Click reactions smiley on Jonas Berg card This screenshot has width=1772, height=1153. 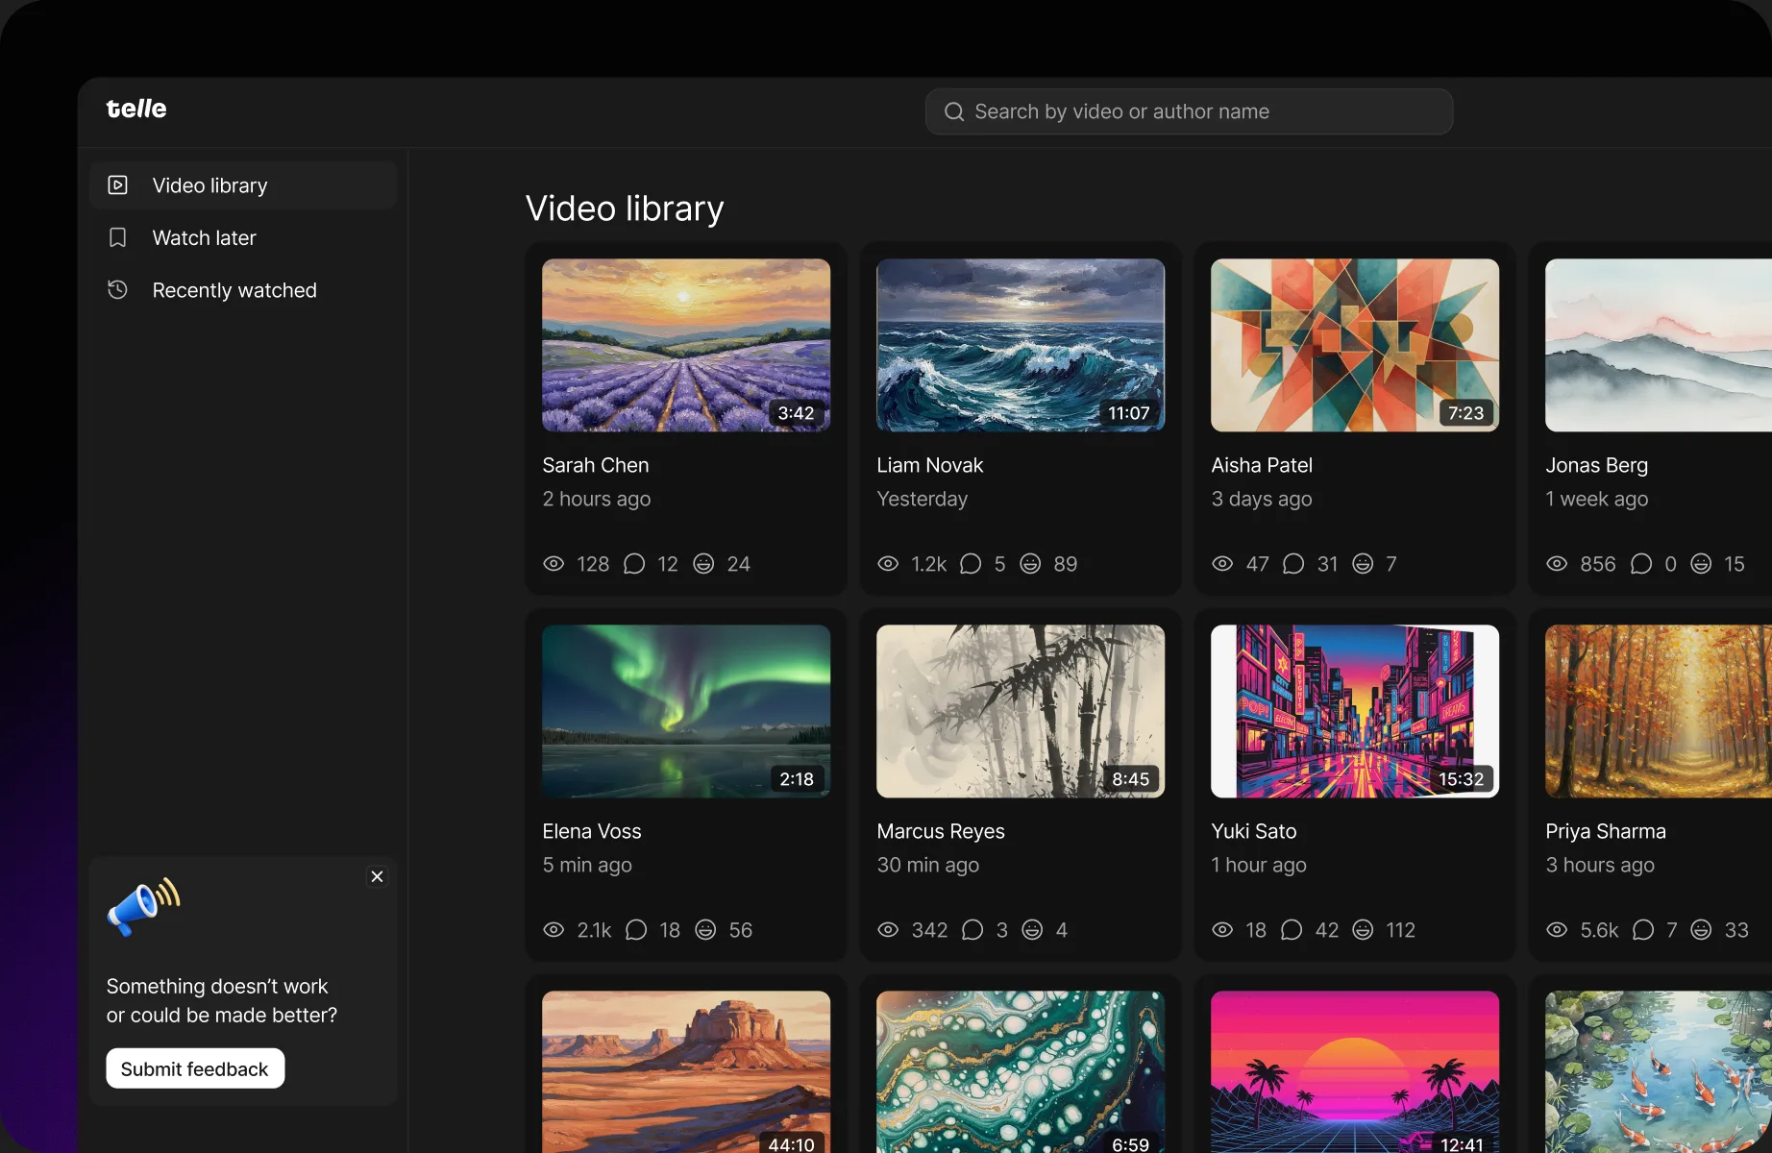1701,564
